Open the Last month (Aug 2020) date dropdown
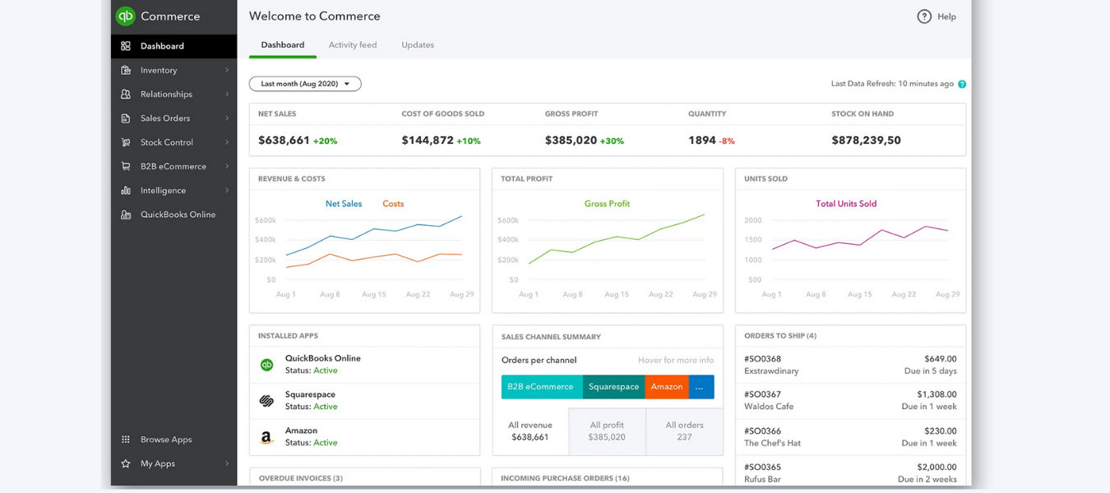 (x=304, y=83)
